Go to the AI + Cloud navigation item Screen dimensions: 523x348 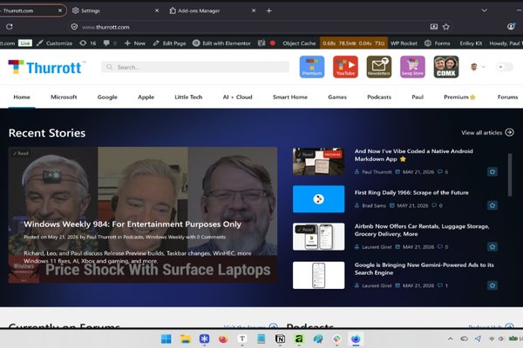[237, 97]
